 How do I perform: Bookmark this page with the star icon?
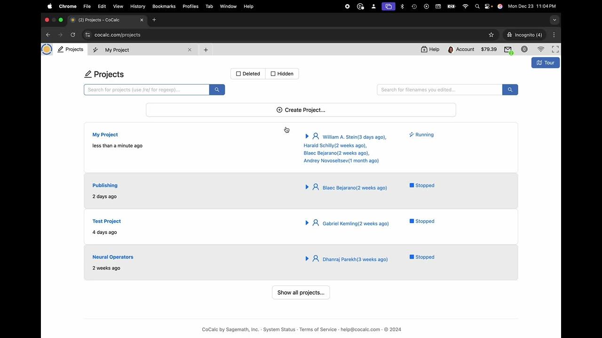click(x=491, y=35)
